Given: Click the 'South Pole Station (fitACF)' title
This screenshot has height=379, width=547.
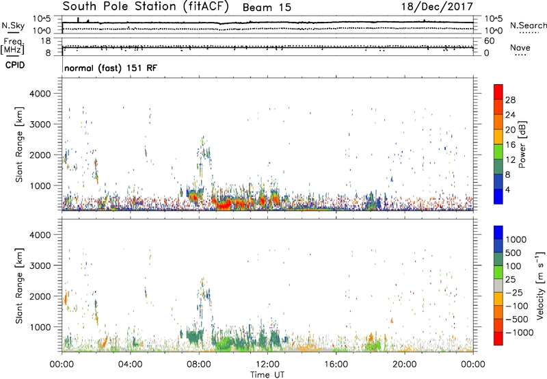Looking at the screenshot, I should [146, 6].
